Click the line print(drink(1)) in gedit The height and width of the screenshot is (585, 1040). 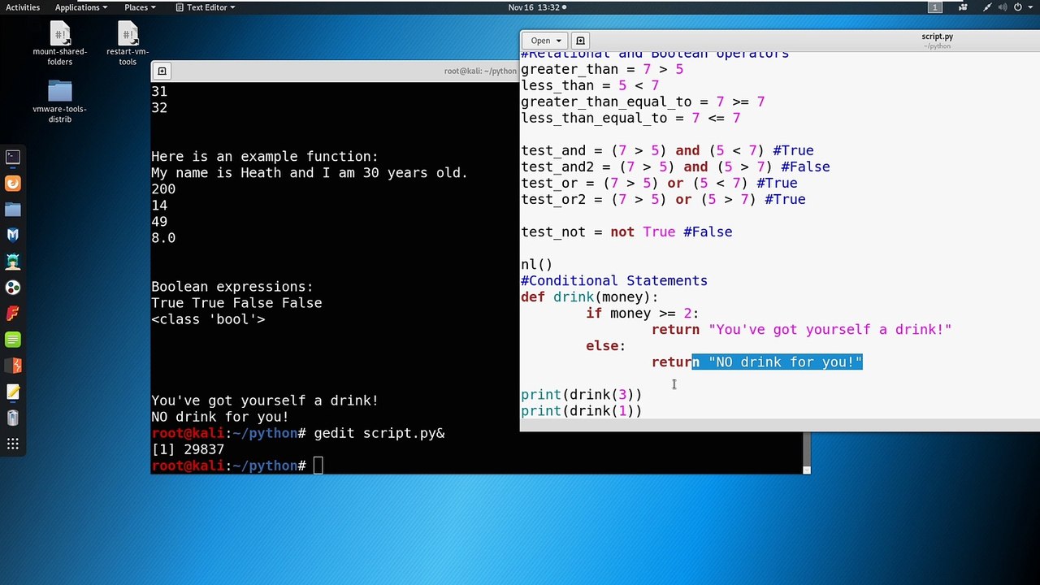coord(581,411)
